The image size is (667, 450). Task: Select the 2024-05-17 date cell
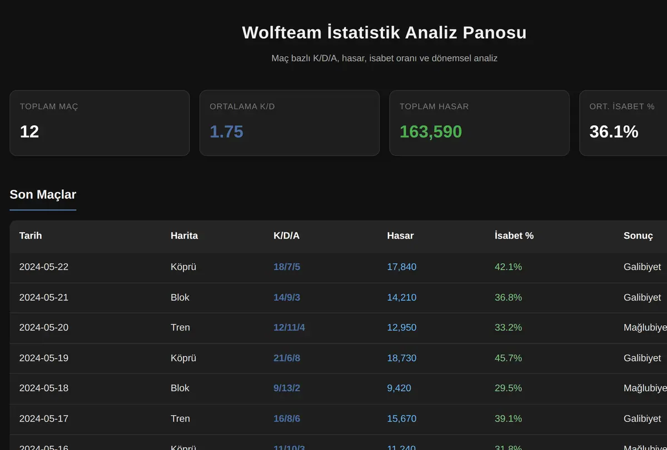point(44,418)
